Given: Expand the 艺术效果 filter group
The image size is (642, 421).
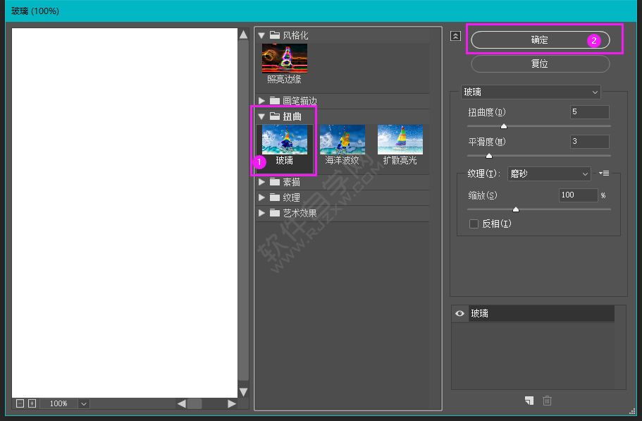Looking at the screenshot, I should coord(261,213).
